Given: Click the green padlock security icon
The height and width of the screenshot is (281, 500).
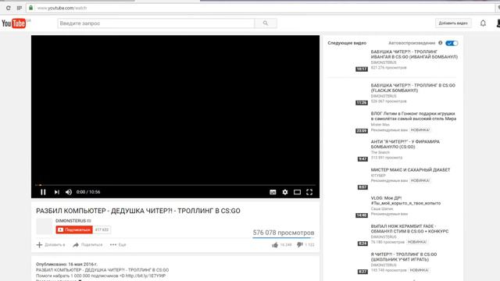Looking at the screenshot, I should pos(31,8).
